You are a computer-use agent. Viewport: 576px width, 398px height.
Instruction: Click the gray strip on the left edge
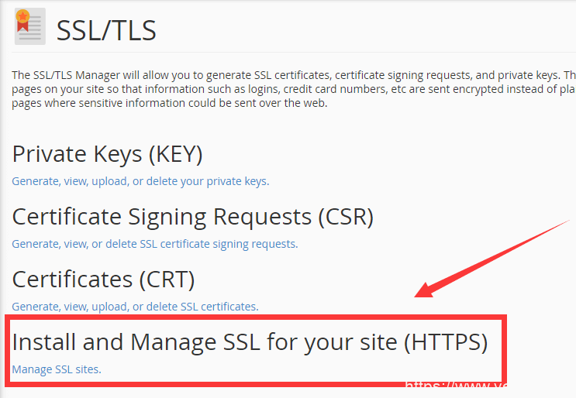tap(2, 199)
